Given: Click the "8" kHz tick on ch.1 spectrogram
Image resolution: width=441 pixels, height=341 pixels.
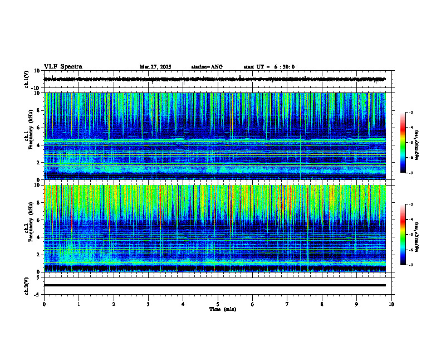Looking at the screenshot, I should coord(38,110).
